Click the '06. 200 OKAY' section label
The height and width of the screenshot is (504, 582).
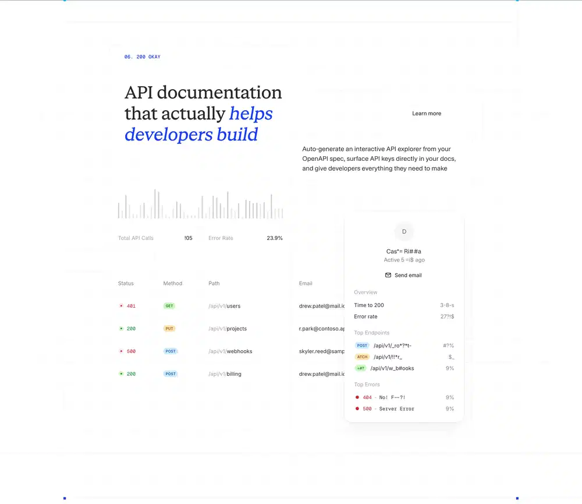(143, 57)
